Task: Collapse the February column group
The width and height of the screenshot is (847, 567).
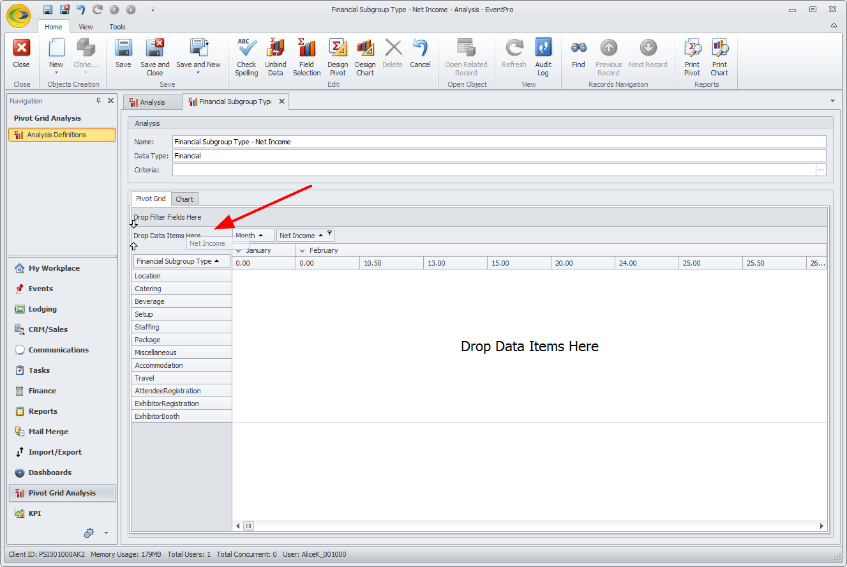Action: point(303,251)
